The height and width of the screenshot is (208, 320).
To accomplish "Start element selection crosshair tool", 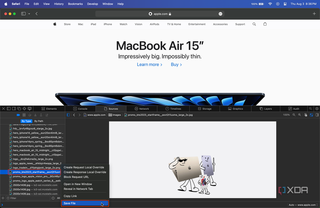I will (x=24, y=108).
